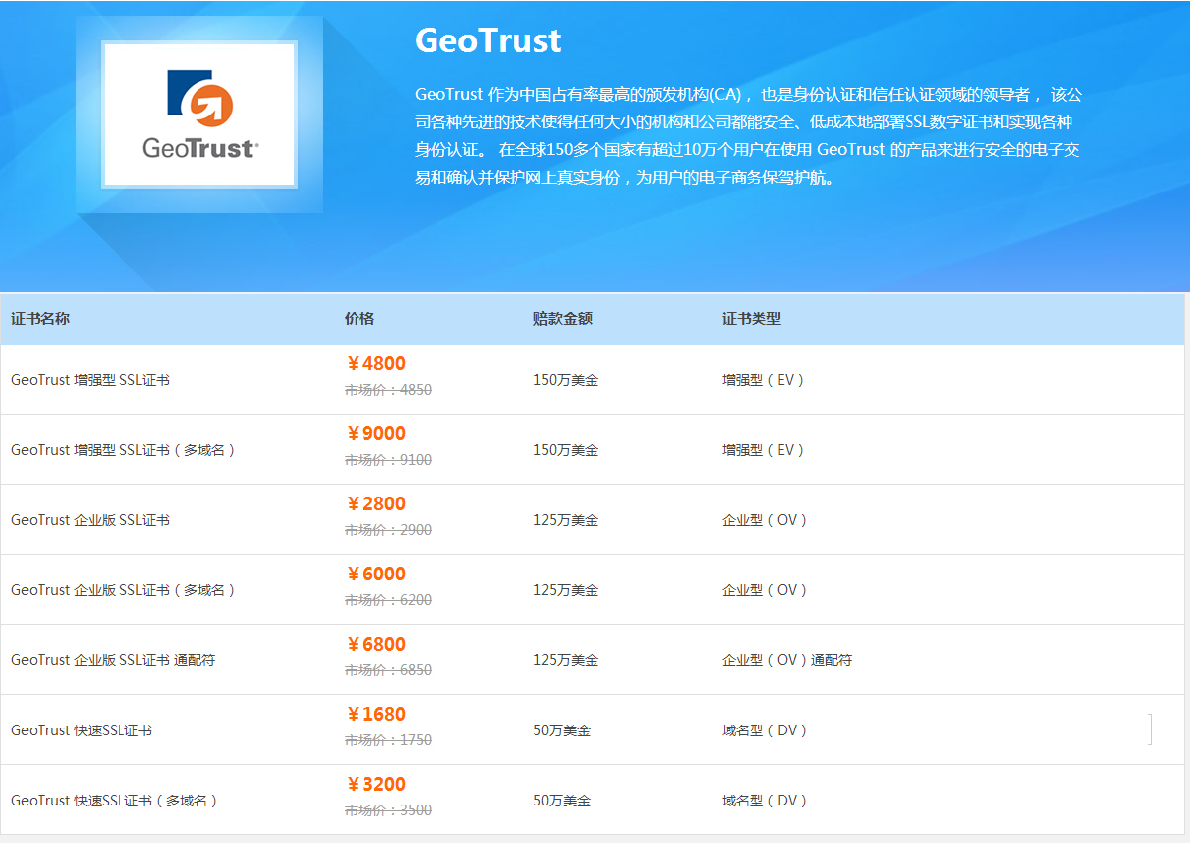Click the ¥3200 price
The height and width of the screenshot is (843, 1190).
[375, 785]
